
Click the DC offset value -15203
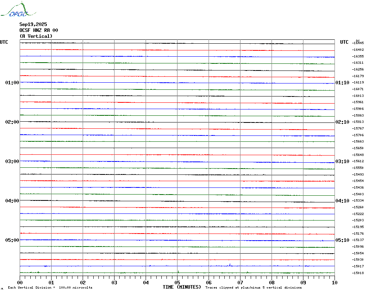coord(358,220)
